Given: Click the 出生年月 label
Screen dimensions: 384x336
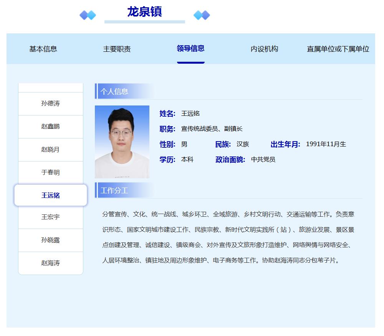Looking at the screenshot, I should [x=285, y=144].
